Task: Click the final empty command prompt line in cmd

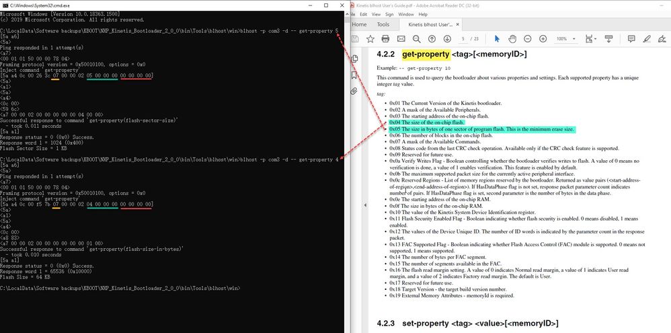Action: pyautogui.click(x=120, y=288)
